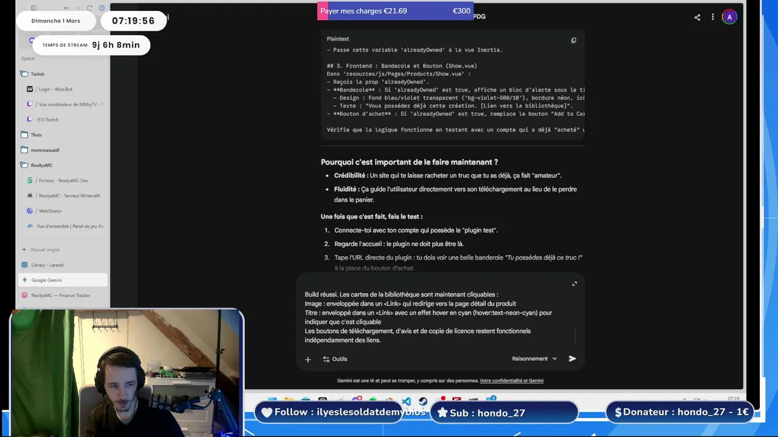The height and width of the screenshot is (437, 778).
Task: Click 'Build réussi' line in prompt box
Action: pos(401,294)
